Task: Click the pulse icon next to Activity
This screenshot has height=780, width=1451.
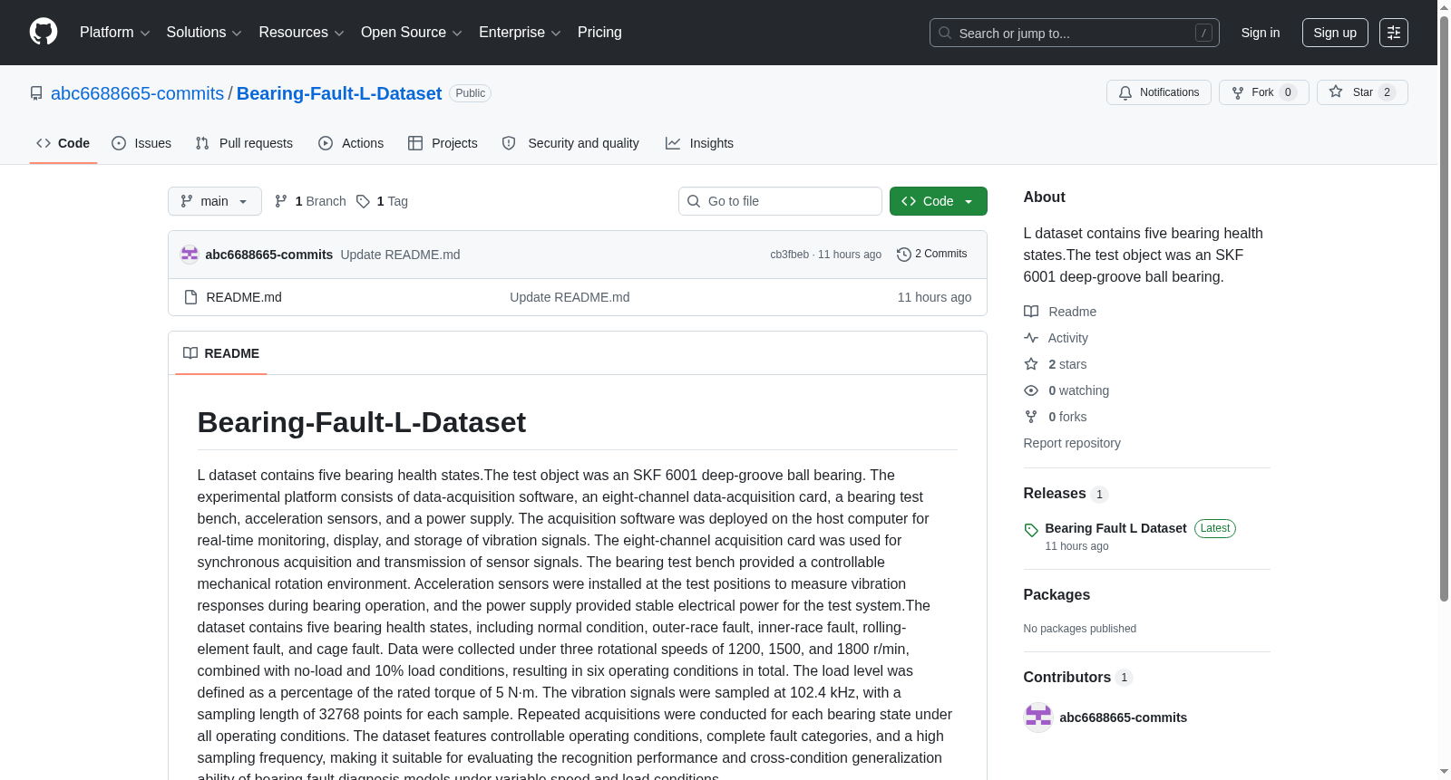Action: coord(1031,338)
